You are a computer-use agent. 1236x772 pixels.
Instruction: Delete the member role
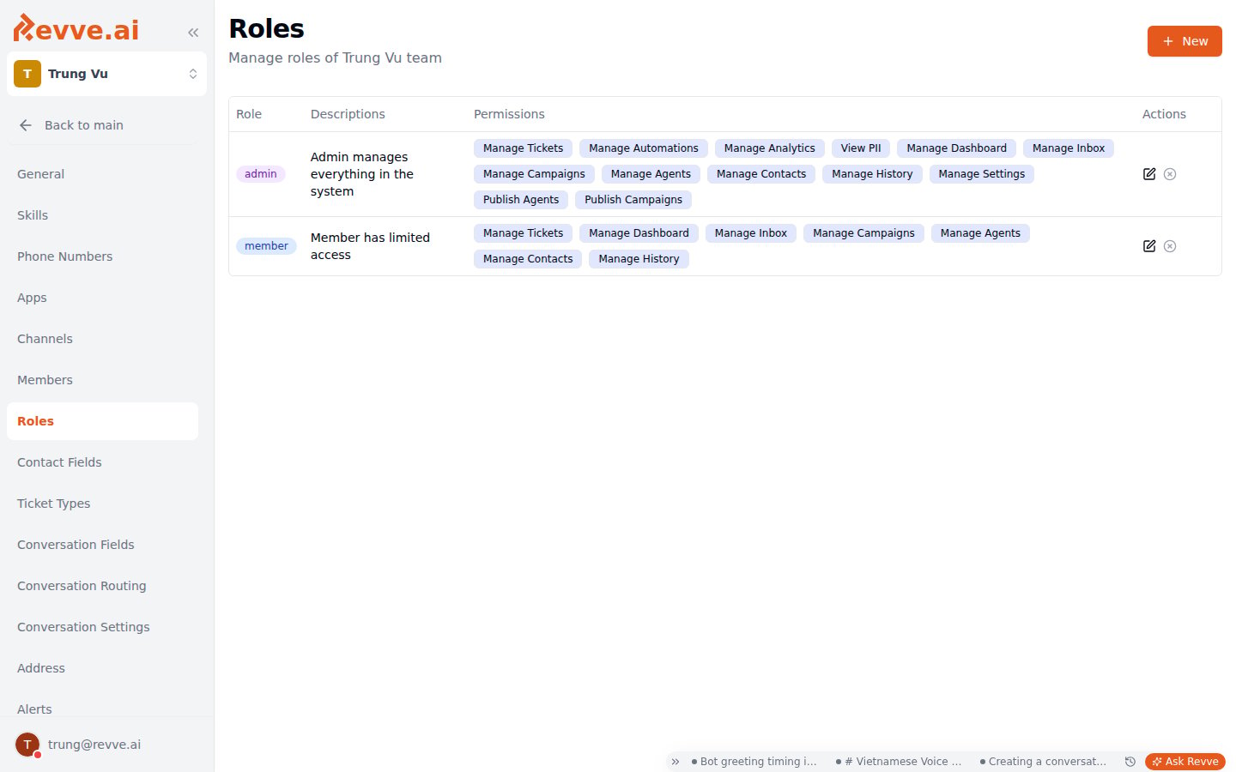pyautogui.click(x=1170, y=246)
